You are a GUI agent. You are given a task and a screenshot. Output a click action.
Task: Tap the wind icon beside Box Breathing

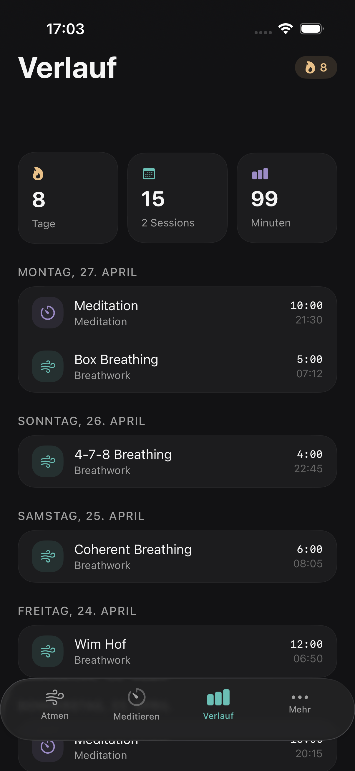click(x=48, y=366)
